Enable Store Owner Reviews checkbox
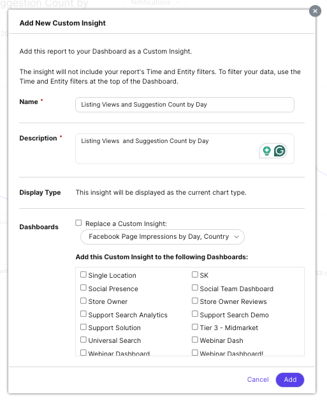This screenshot has width=327, height=401. click(195, 301)
